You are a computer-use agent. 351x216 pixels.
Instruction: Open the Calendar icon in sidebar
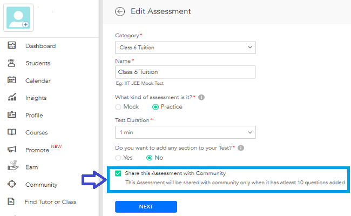[x=12, y=80]
